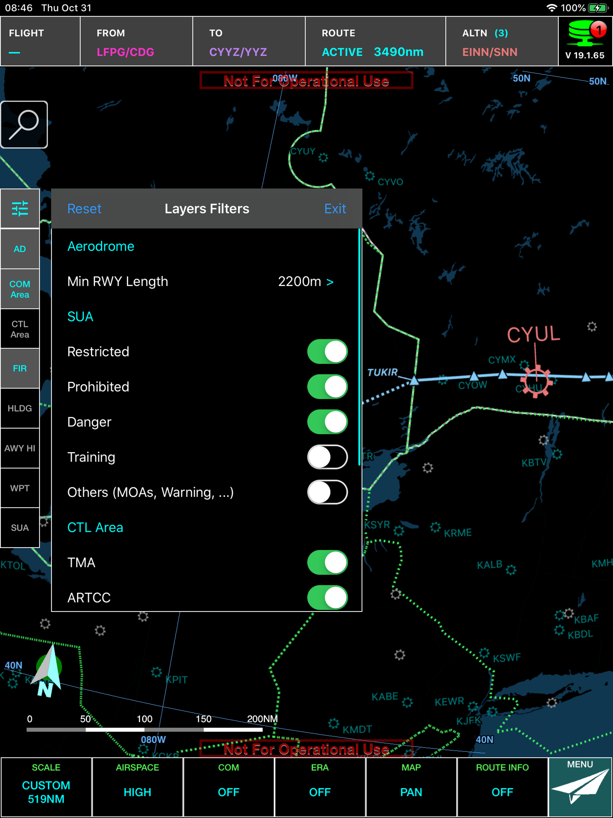Open the layers filter sliders icon
The width and height of the screenshot is (613, 818).
20,209
